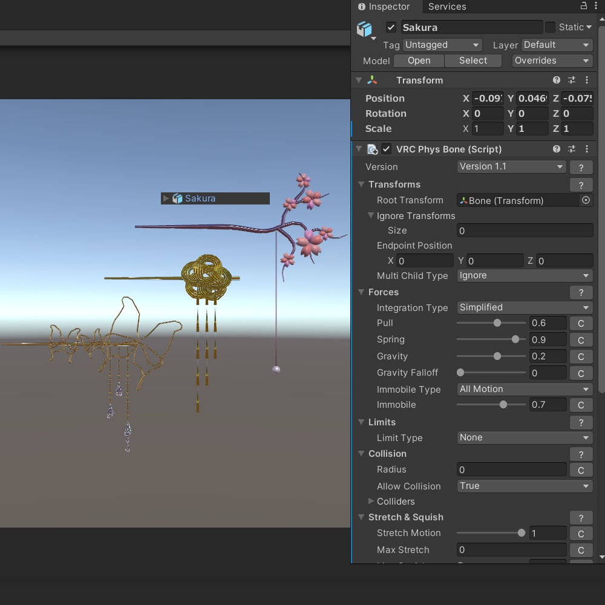This screenshot has width=605, height=605.
Task: Switch to the Services tab
Action: (447, 7)
